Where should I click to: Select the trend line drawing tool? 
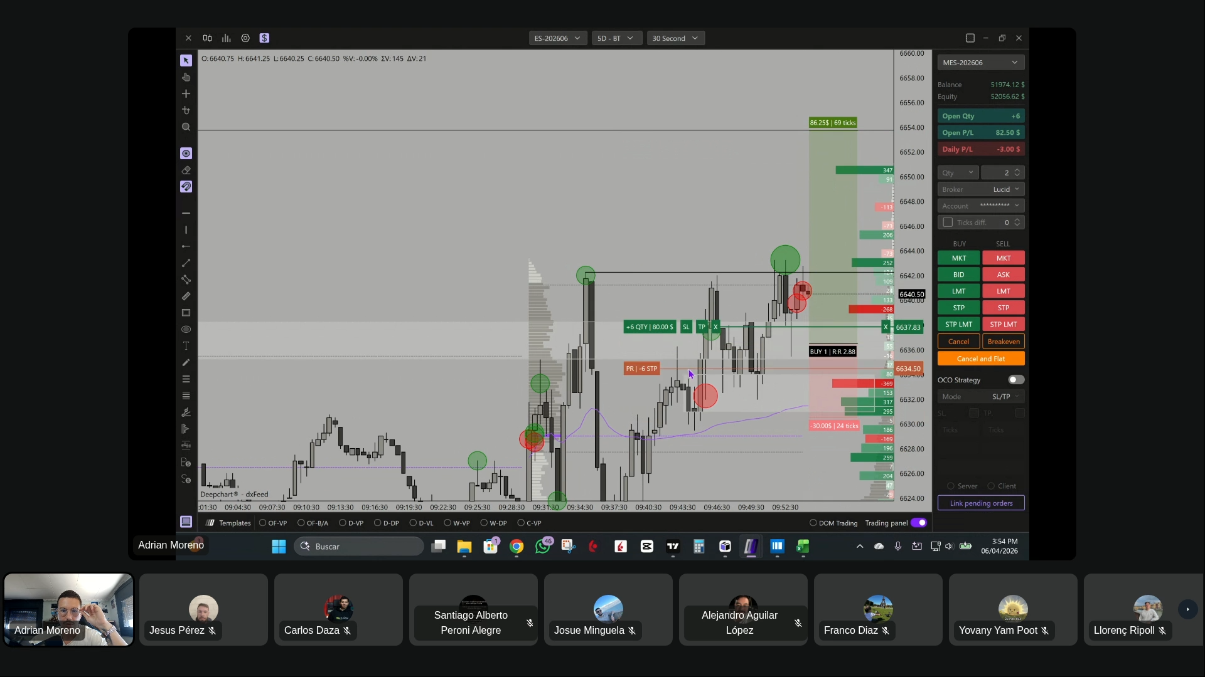click(x=186, y=263)
